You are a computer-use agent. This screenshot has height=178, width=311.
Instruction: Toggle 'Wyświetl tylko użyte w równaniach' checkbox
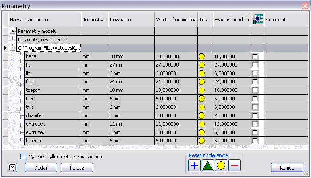tap(23, 157)
